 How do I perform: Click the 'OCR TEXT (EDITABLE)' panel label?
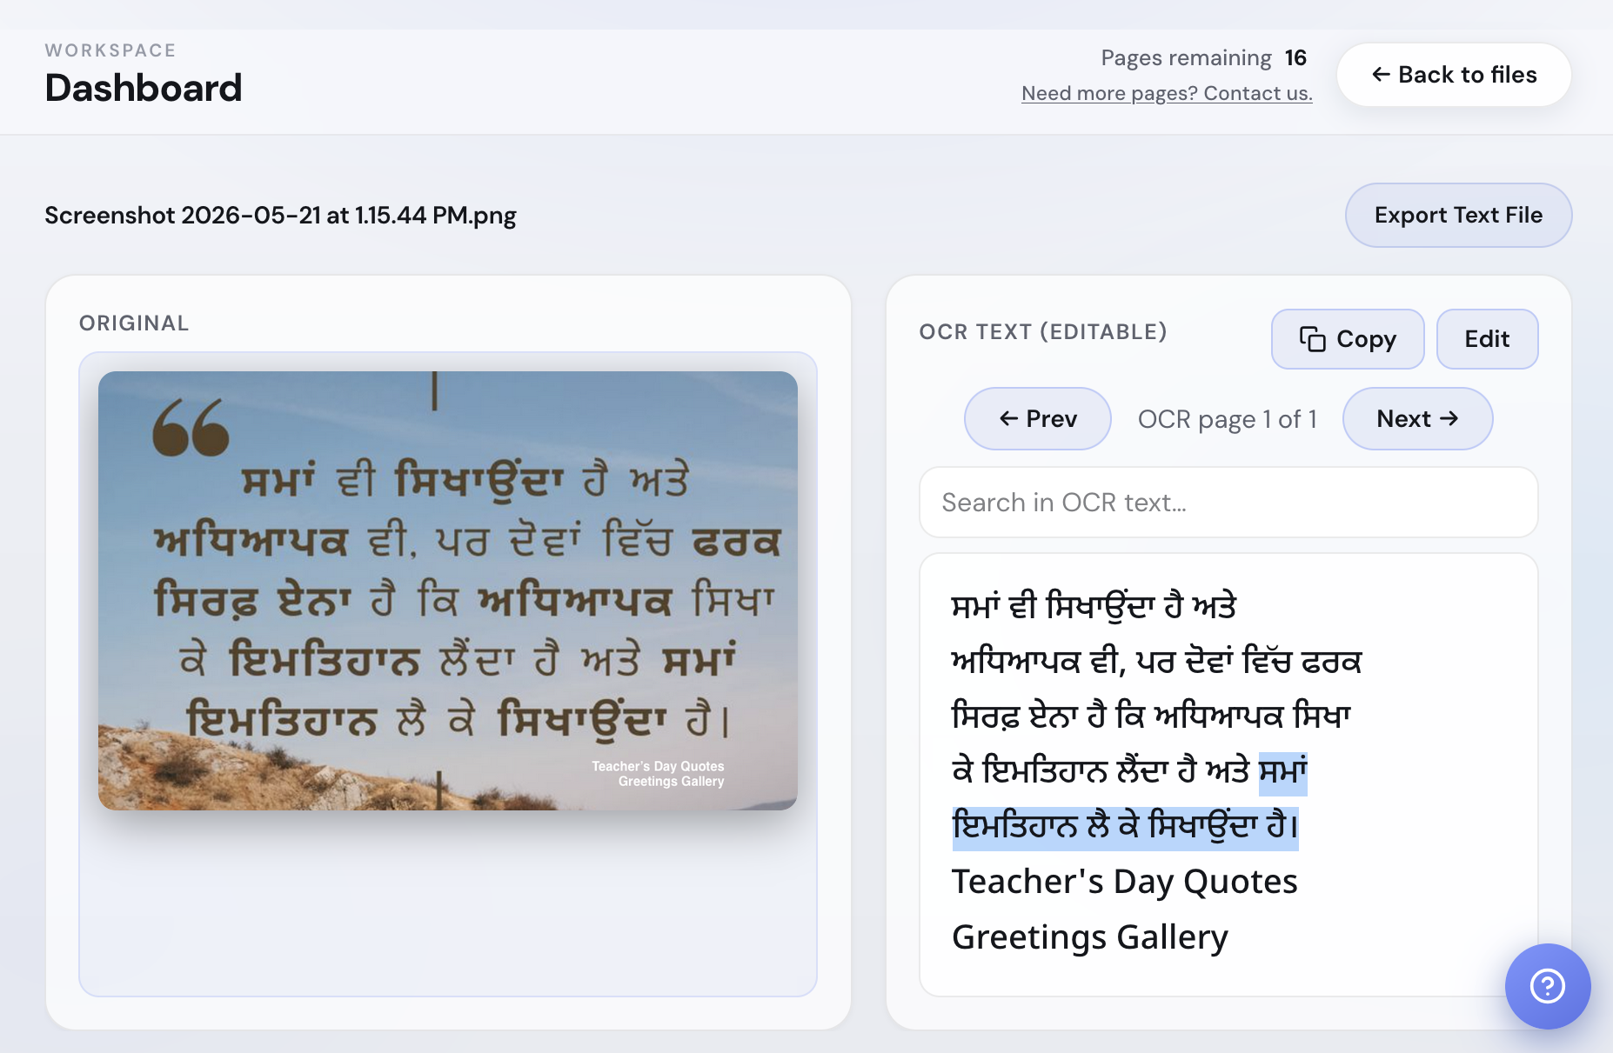(1043, 332)
